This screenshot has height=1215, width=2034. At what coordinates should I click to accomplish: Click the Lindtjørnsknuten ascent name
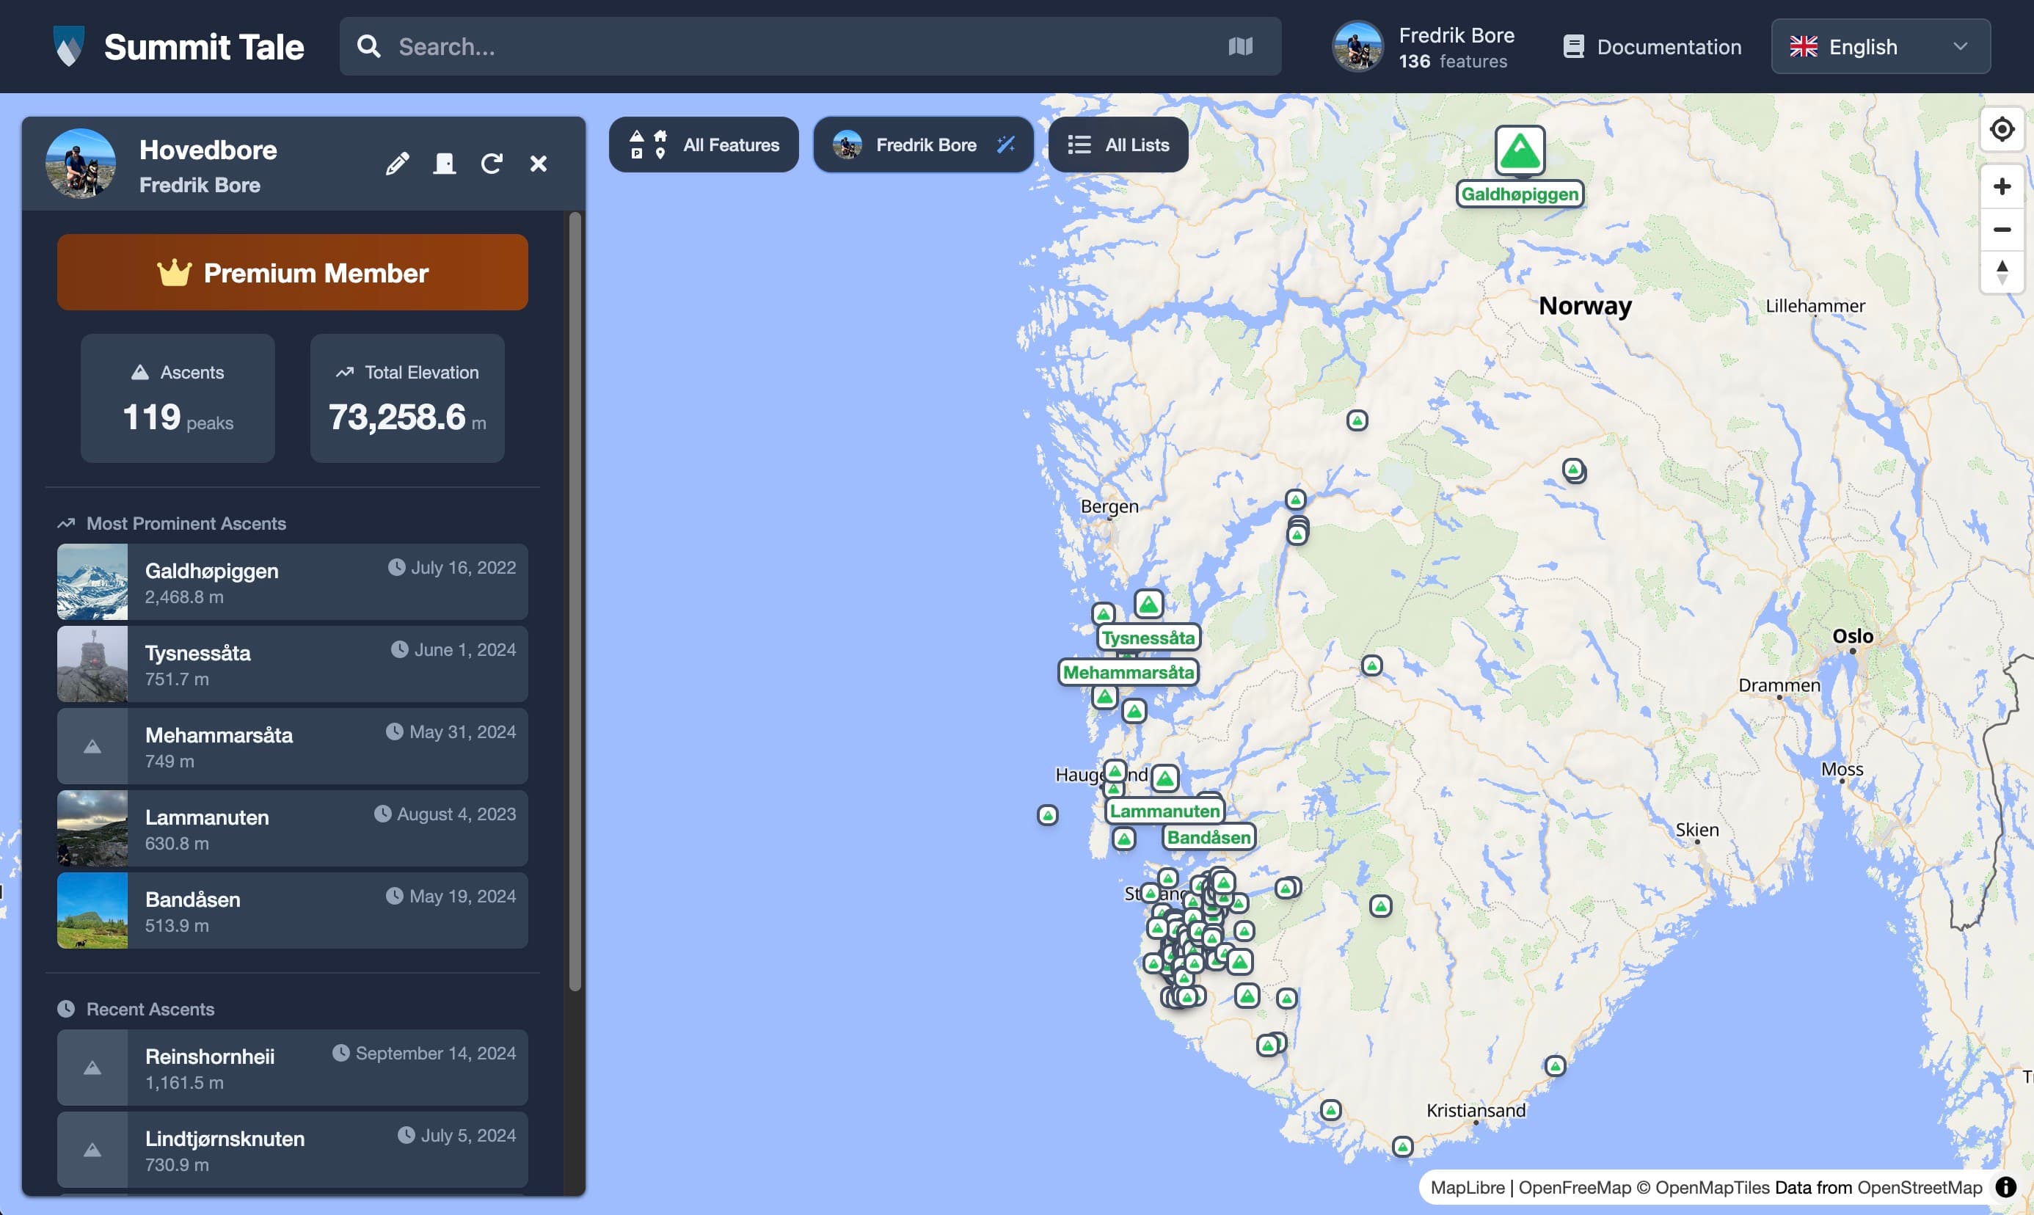click(x=225, y=1138)
